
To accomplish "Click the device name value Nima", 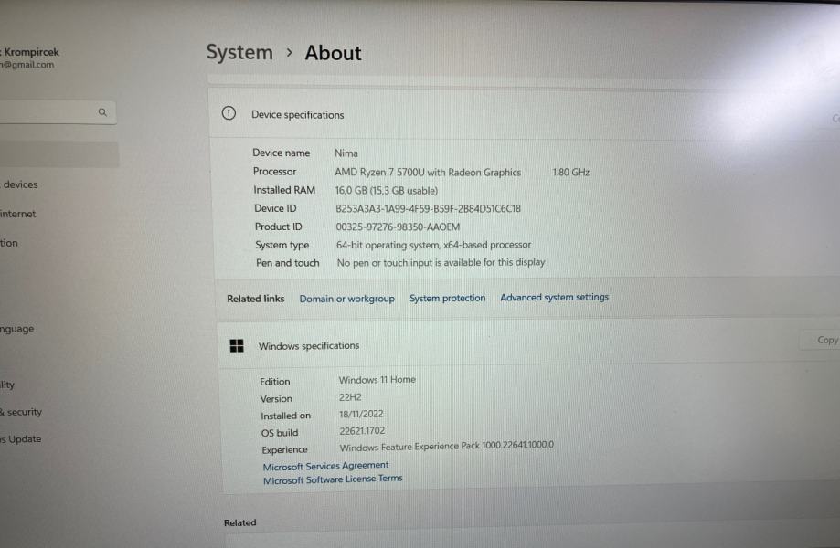I will [346, 153].
